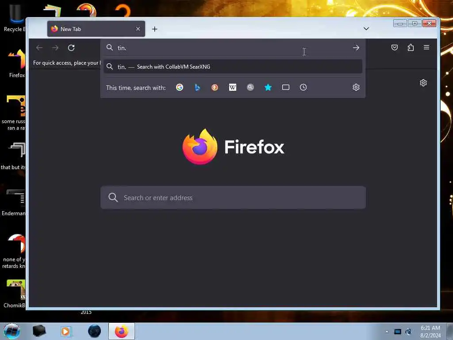Select the New Tab tab
Viewport: 453px width, 340px height.
click(96, 29)
